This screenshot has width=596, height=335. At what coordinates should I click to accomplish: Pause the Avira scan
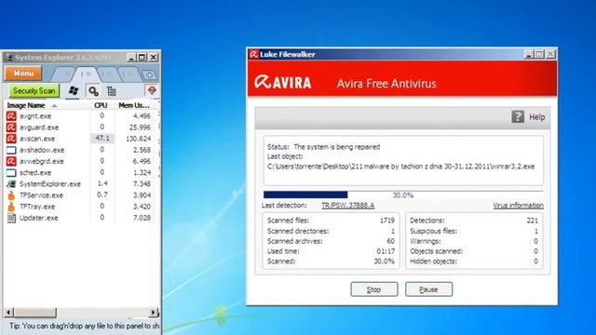click(x=428, y=289)
